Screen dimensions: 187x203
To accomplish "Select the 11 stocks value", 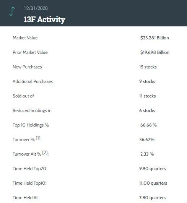I will (x=148, y=96).
